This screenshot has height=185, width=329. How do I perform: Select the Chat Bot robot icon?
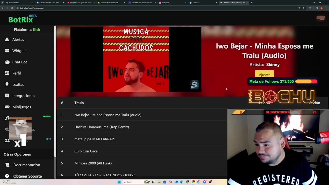(x=7, y=62)
